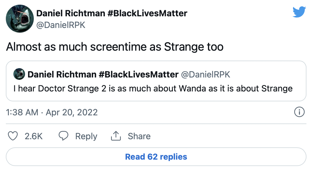Click the @DanielRPK handle under author name
Viewport: 314px width, 173px height.
click(61, 25)
